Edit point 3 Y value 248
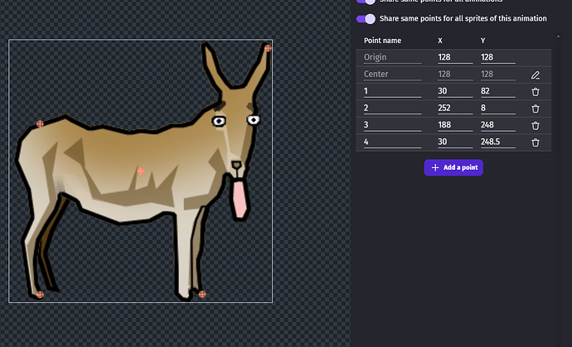The height and width of the screenshot is (347, 572). coord(498,125)
